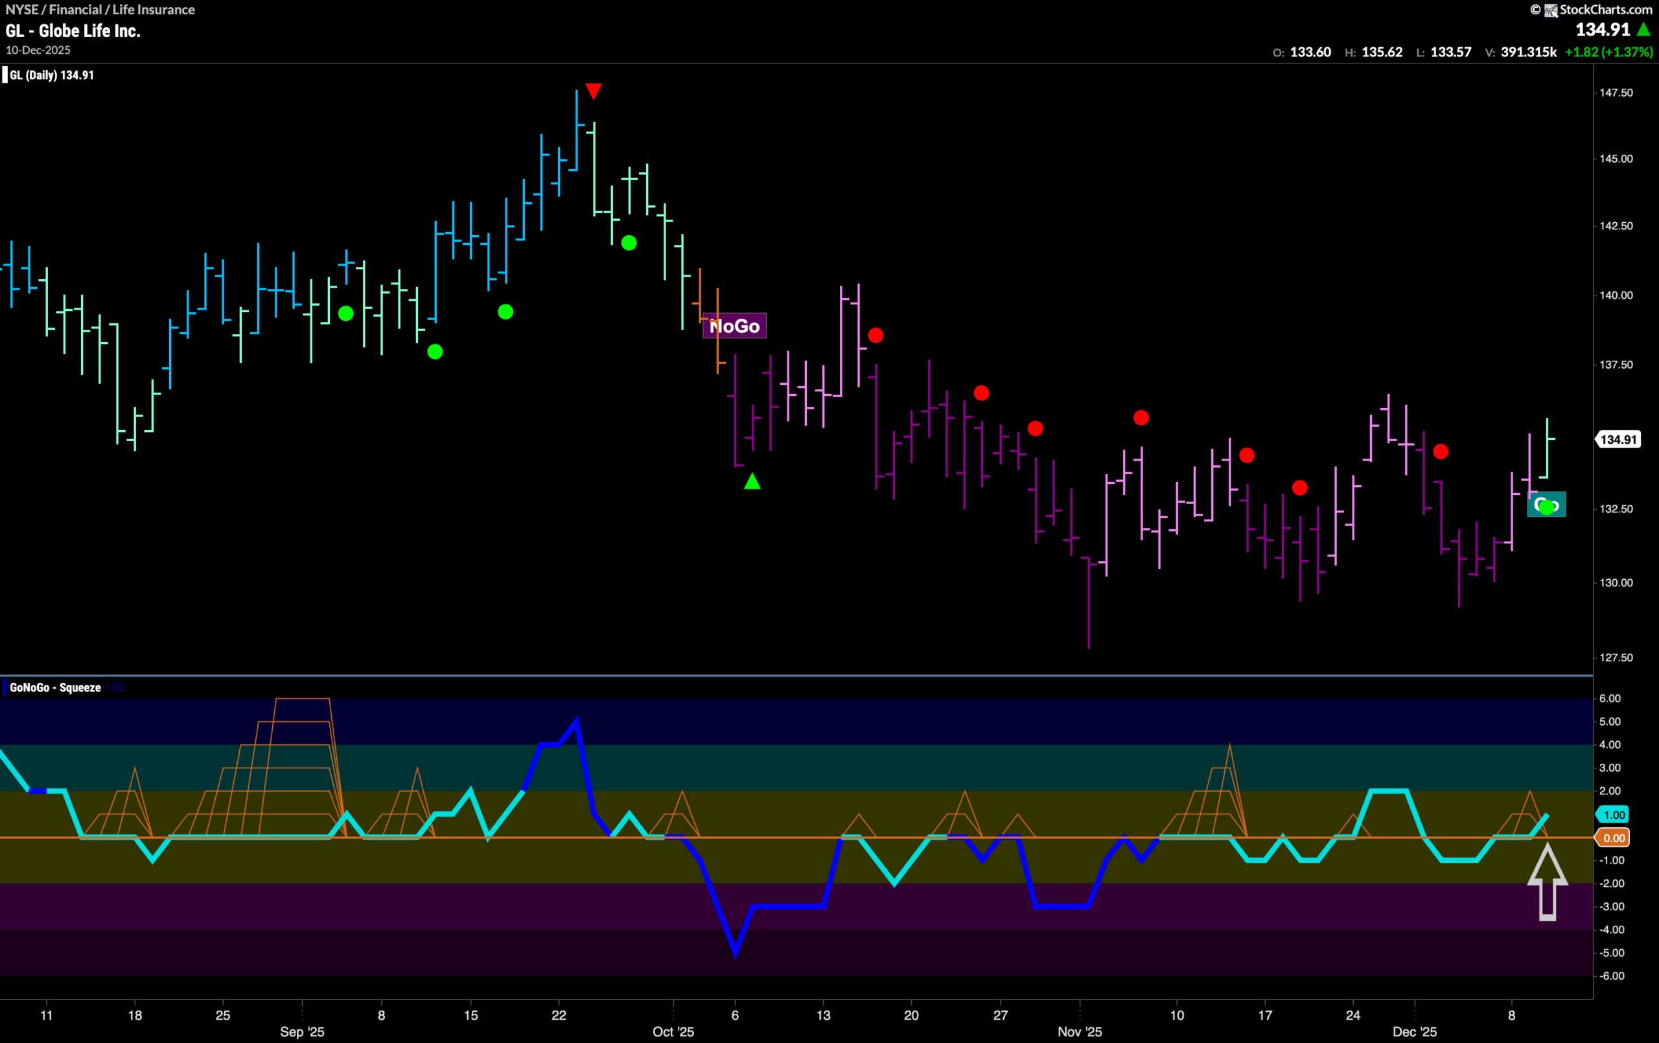
Task: Click the GL - Globe Life Inc. title
Action: pos(73,30)
